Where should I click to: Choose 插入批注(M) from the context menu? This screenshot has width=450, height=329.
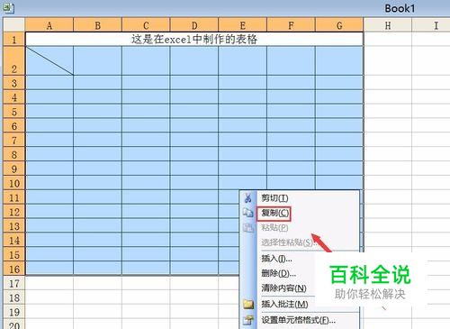[284, 304]
